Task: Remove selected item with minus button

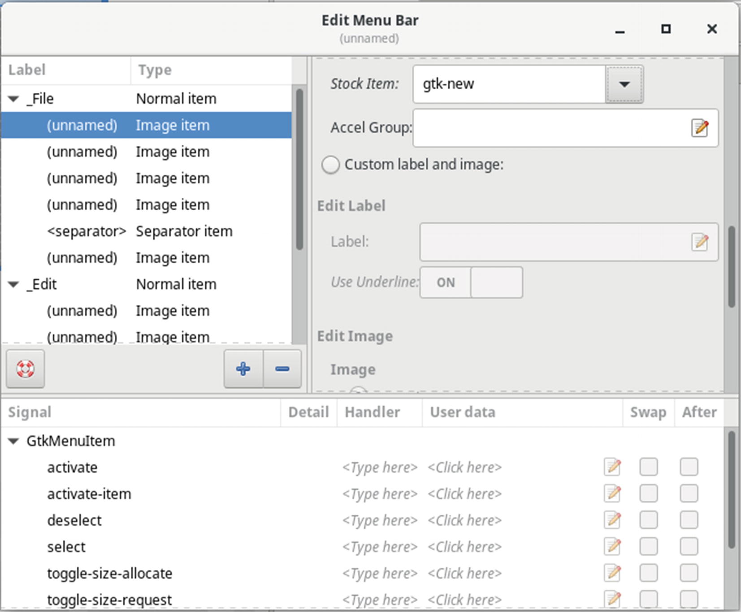Action: (282, 369)
